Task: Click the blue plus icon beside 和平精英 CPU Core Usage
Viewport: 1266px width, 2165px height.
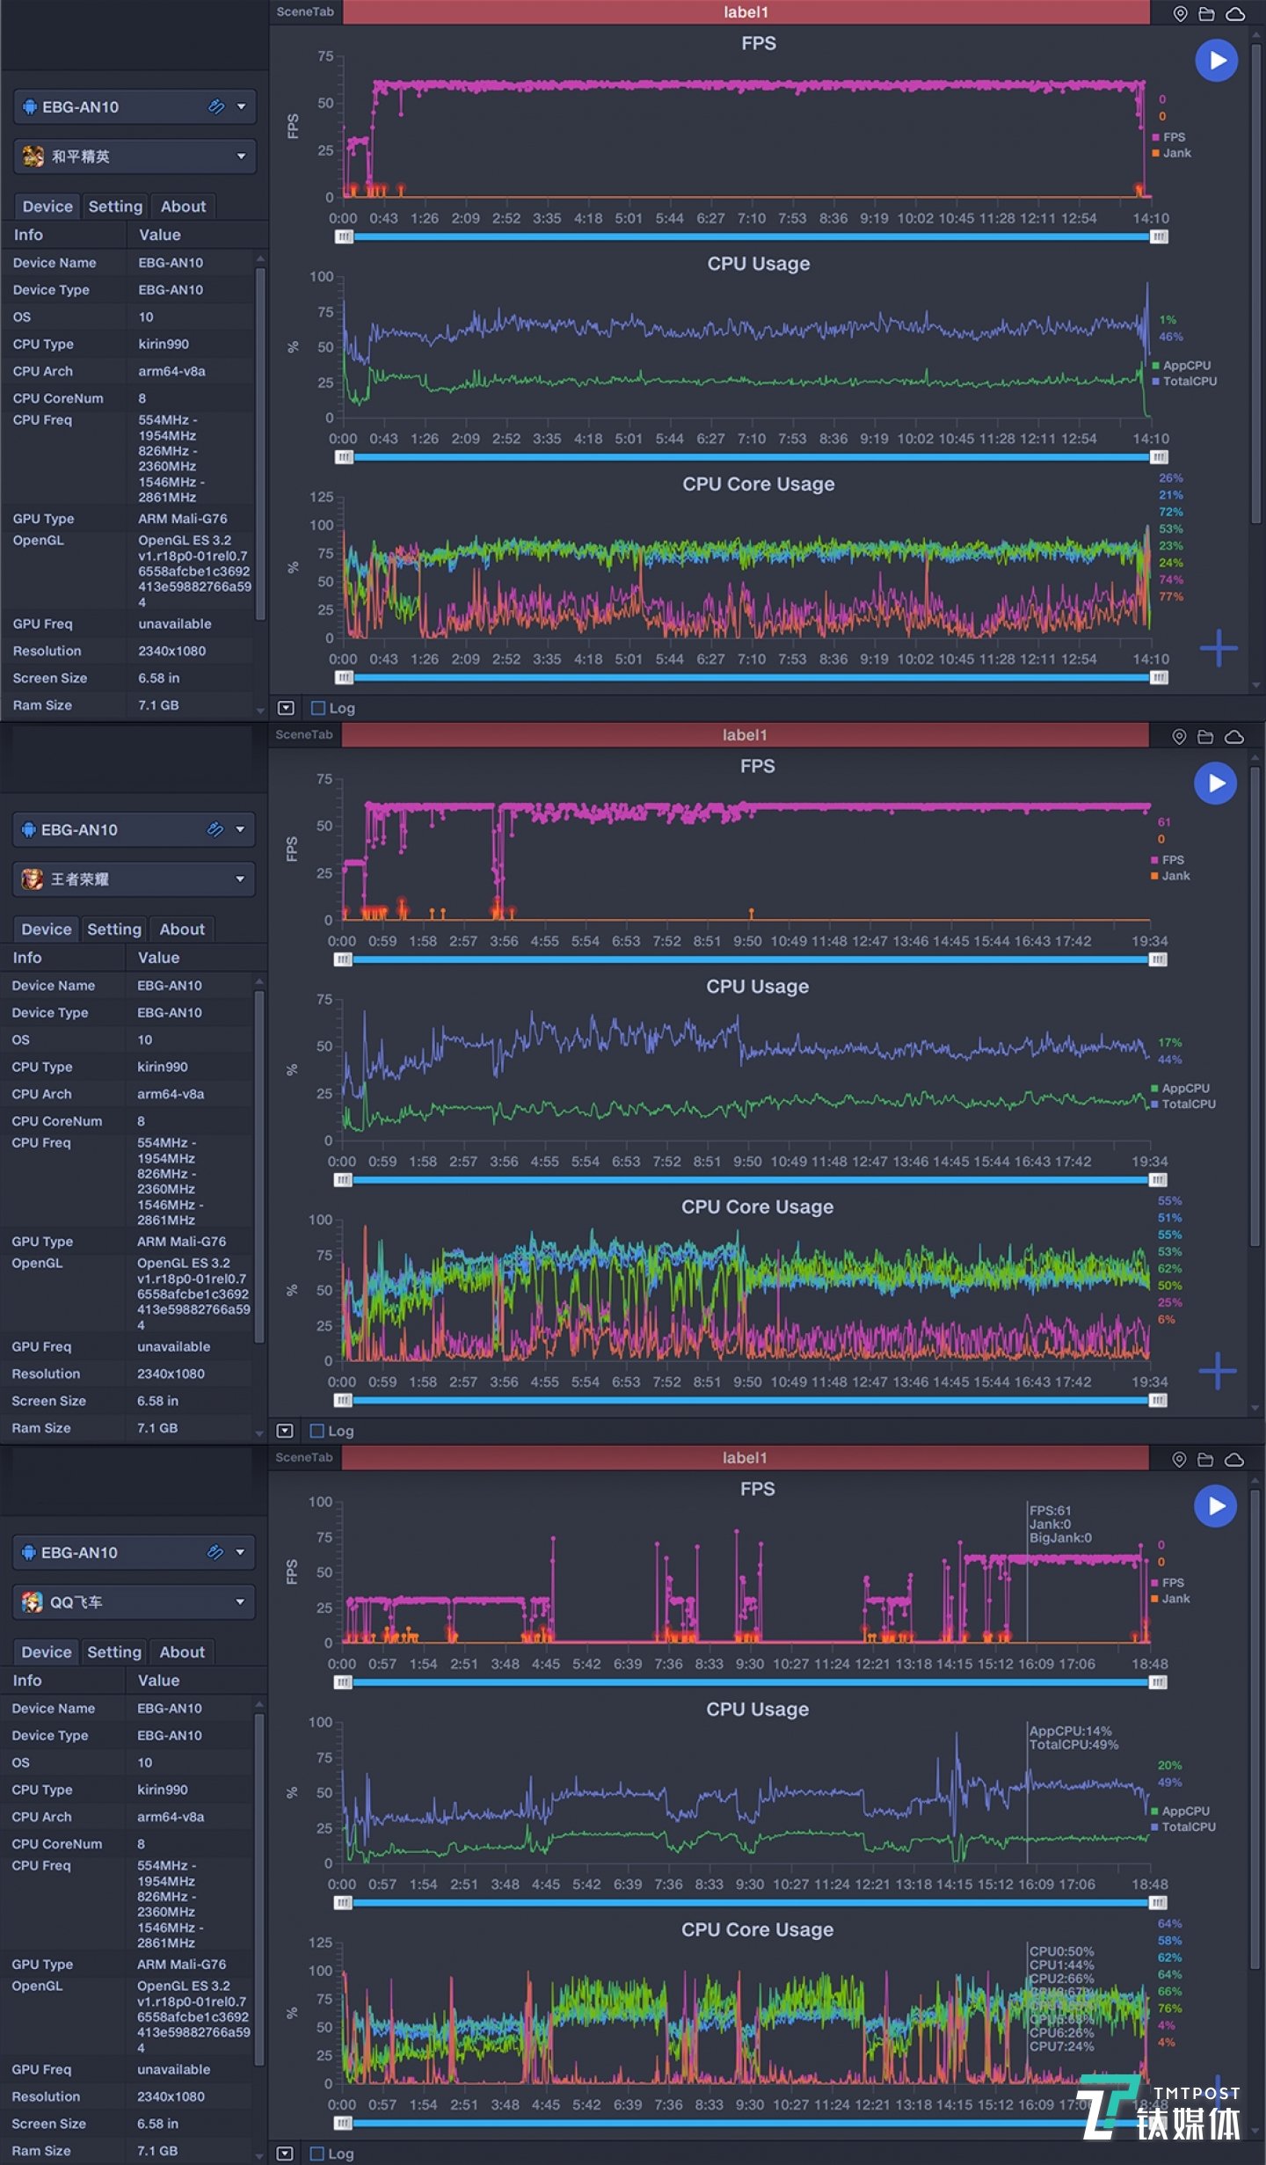Action: [1218, 648]
